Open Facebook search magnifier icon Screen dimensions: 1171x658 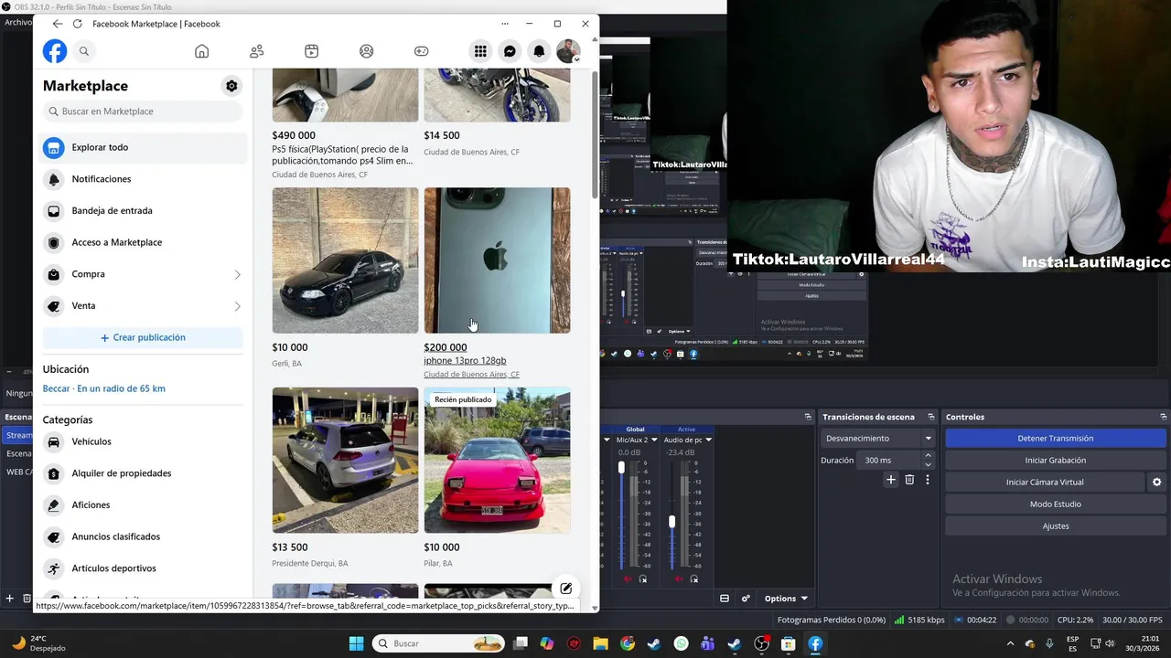point(84,51)
